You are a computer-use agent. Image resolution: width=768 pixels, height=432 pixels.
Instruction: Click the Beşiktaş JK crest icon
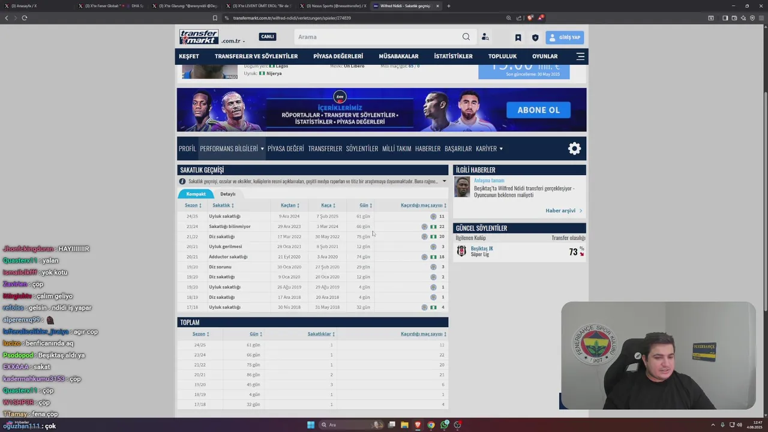pos(461,251)
